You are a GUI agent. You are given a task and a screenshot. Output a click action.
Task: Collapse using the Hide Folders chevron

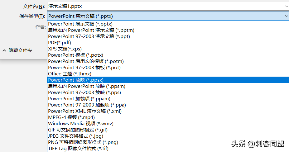pyautogui.click(x=4, y=50)
